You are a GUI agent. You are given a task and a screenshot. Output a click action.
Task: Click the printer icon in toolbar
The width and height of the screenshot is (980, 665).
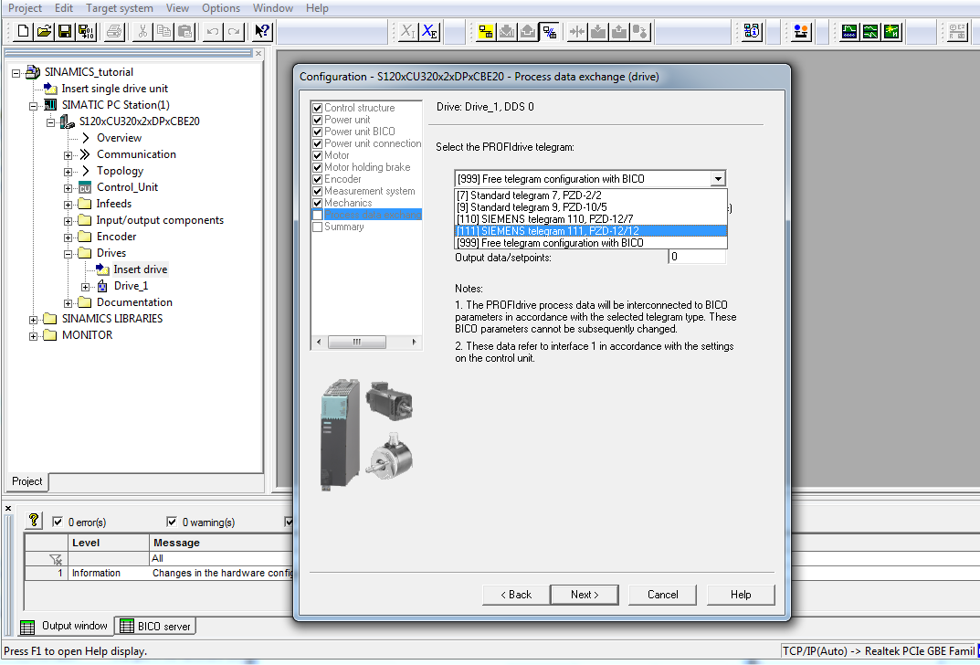(114, 31)
